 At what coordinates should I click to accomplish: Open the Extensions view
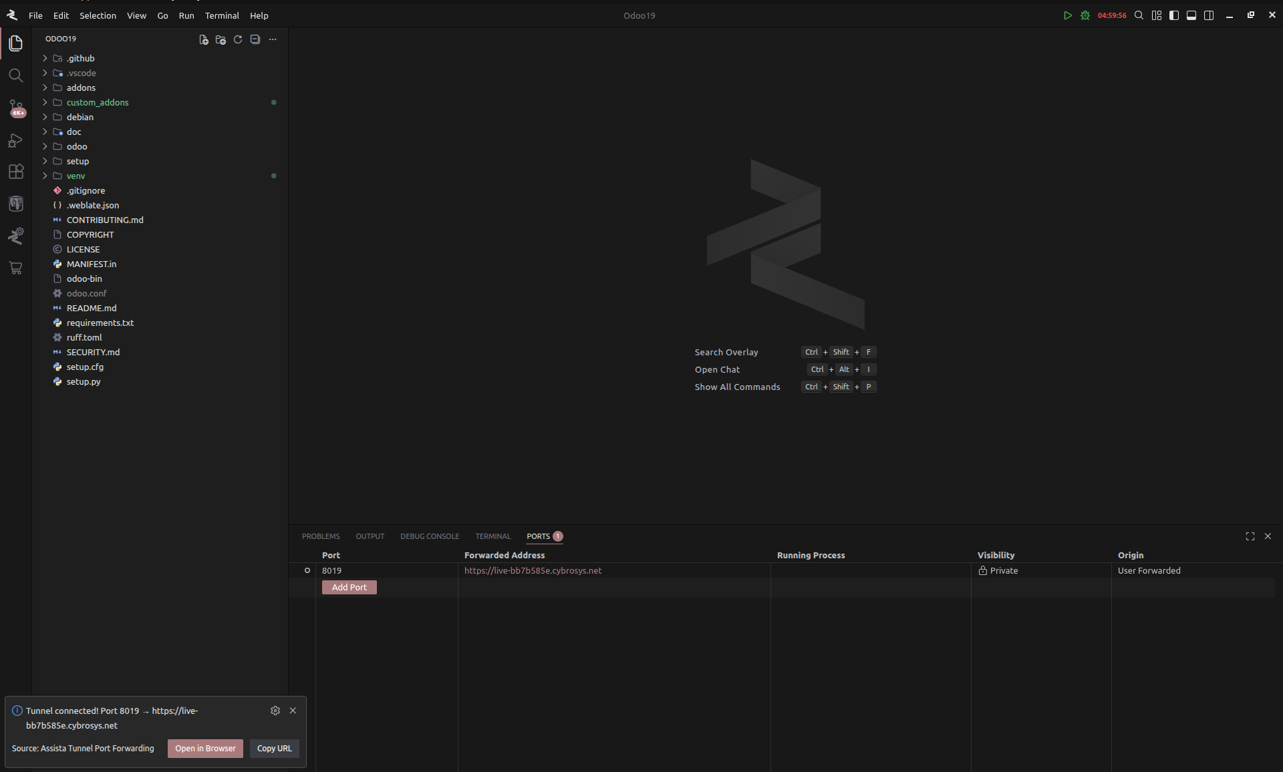[x=16, y=172]
